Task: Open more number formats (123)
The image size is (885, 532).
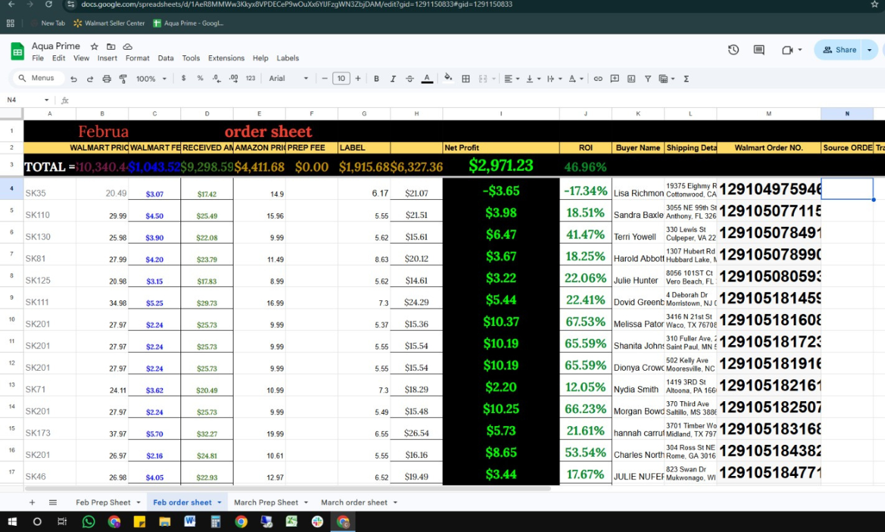Action: [250, 79]
